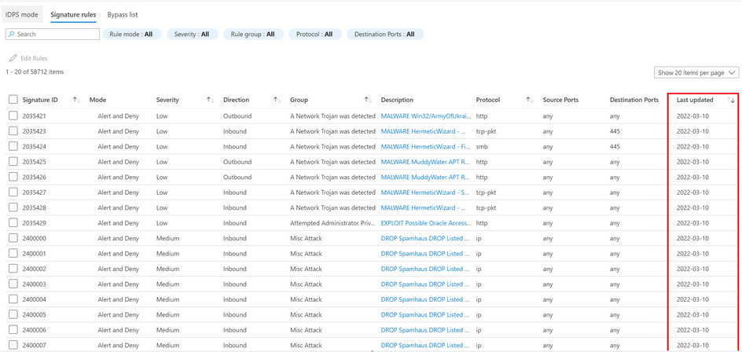
Task: Sort table by Group arrows
Action: [368, 100]
